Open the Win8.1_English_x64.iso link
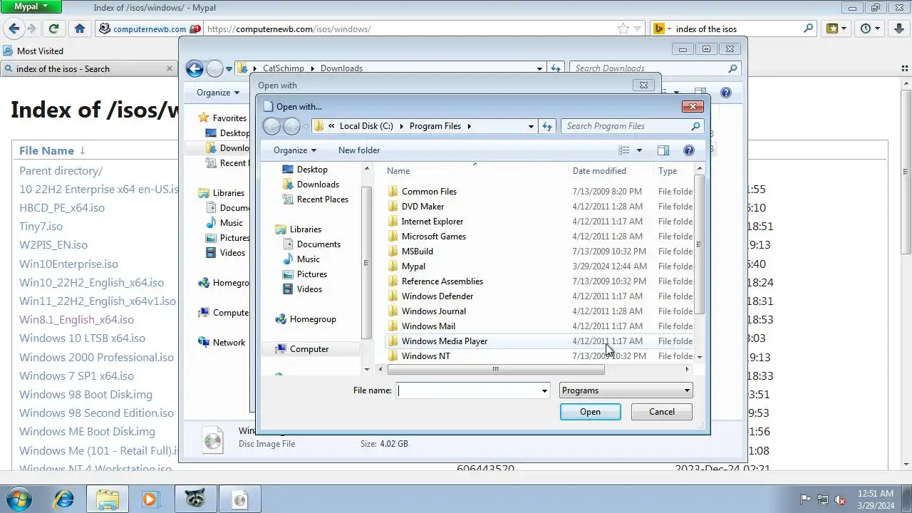Viewport: 912px width, 513px height. (x=76, y=320)
